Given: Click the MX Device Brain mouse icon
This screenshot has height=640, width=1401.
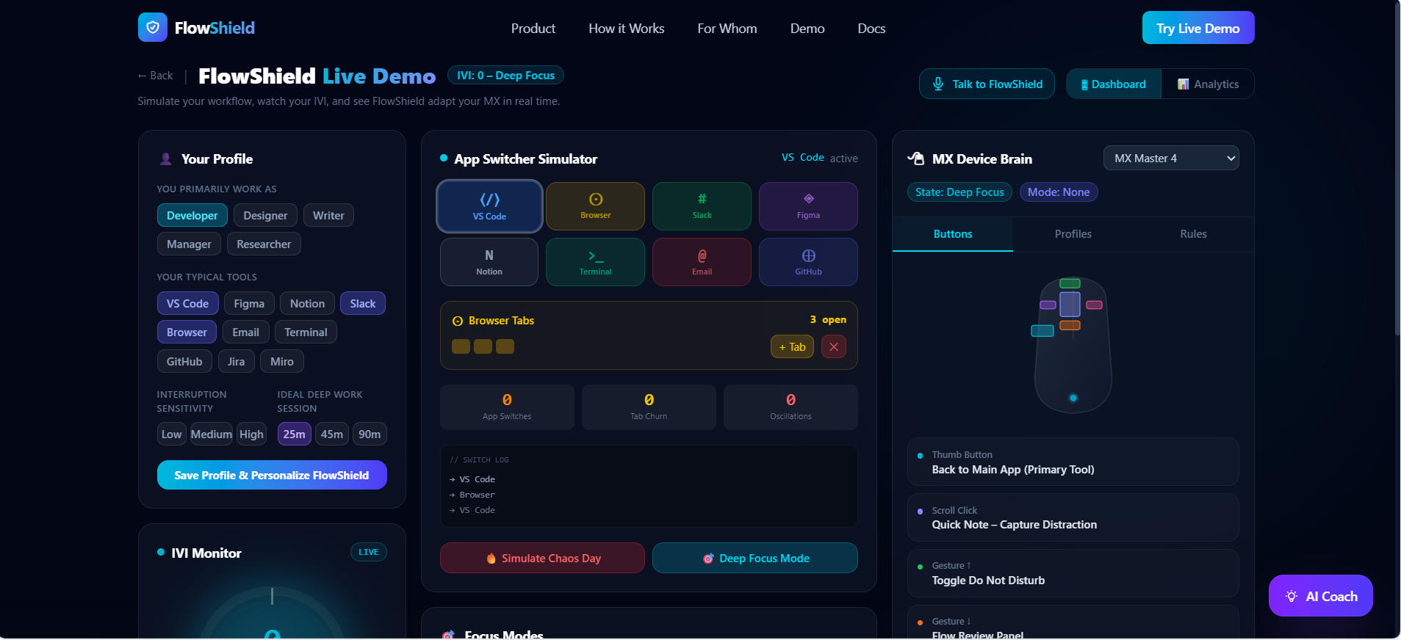Looking at the screenshot, I should [916, 159].
